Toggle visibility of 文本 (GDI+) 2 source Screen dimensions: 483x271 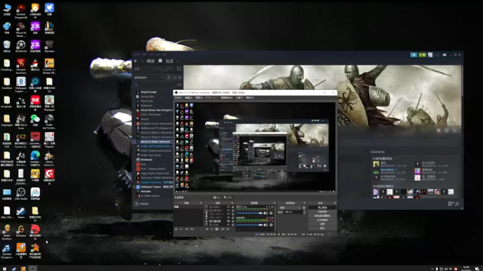pos(228,214)
